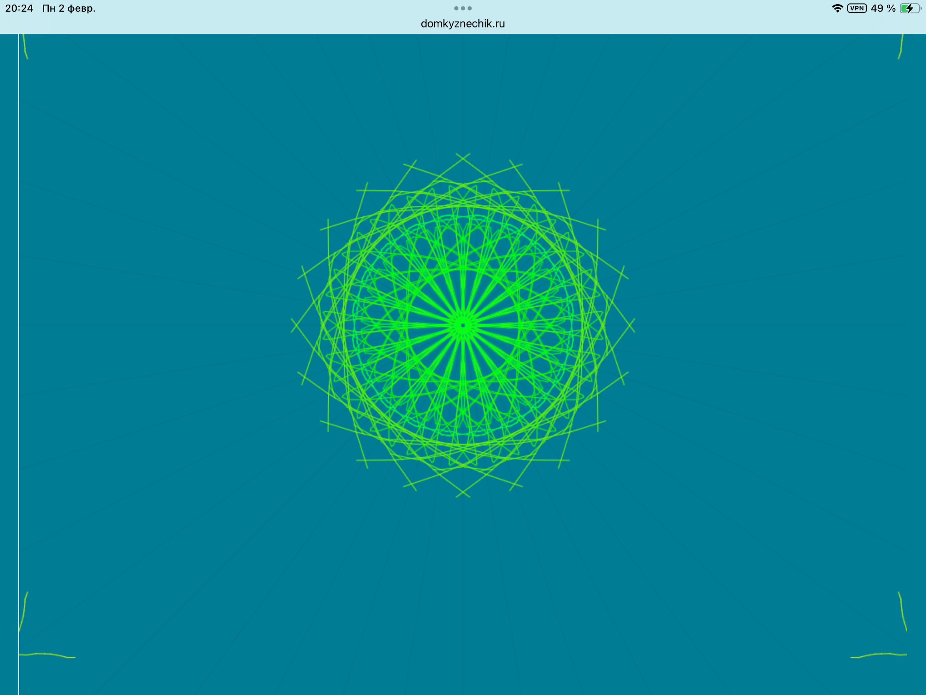Tap the bright center dot of the mandala
This screenshot has height=695, width=926.
tap(463, 325)
